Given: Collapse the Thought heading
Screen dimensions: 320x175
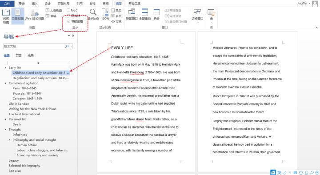Looking at the screenshot, I should 5,129.
